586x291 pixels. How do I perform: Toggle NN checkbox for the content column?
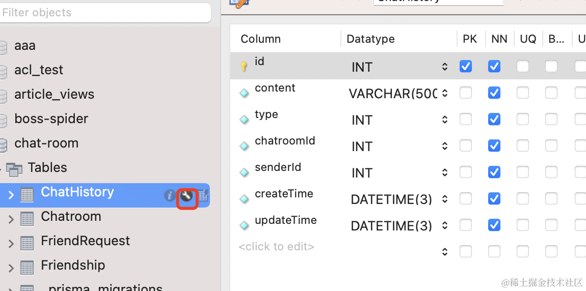494,93
